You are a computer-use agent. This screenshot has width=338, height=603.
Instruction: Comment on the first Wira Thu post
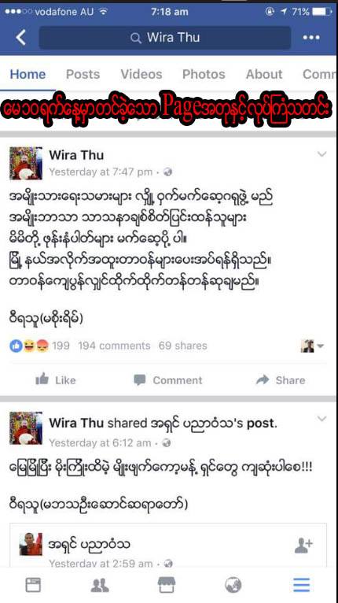coord(168,380)
